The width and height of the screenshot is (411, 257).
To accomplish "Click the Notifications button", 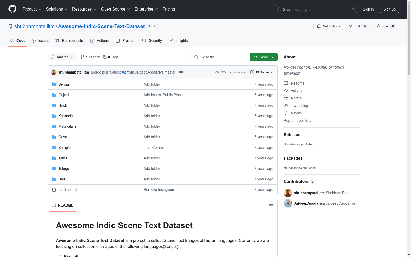I will [328, 26].
